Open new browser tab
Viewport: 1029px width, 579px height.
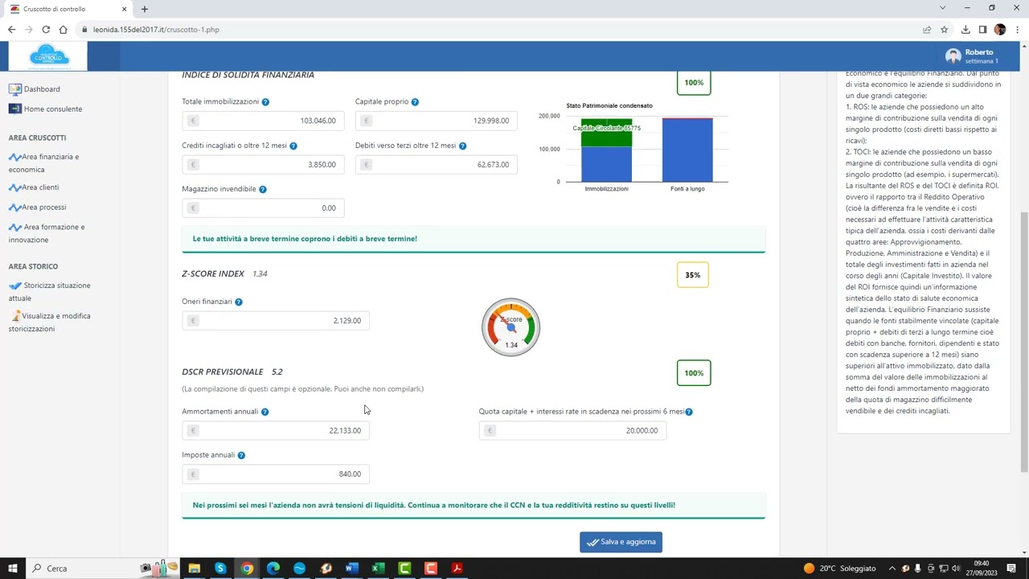[145, 9]
